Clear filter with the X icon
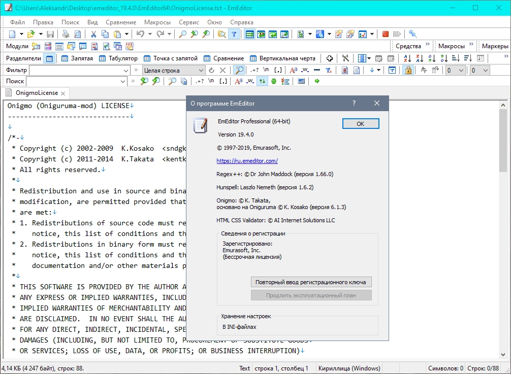511x374 pixels. coord(222,71)
